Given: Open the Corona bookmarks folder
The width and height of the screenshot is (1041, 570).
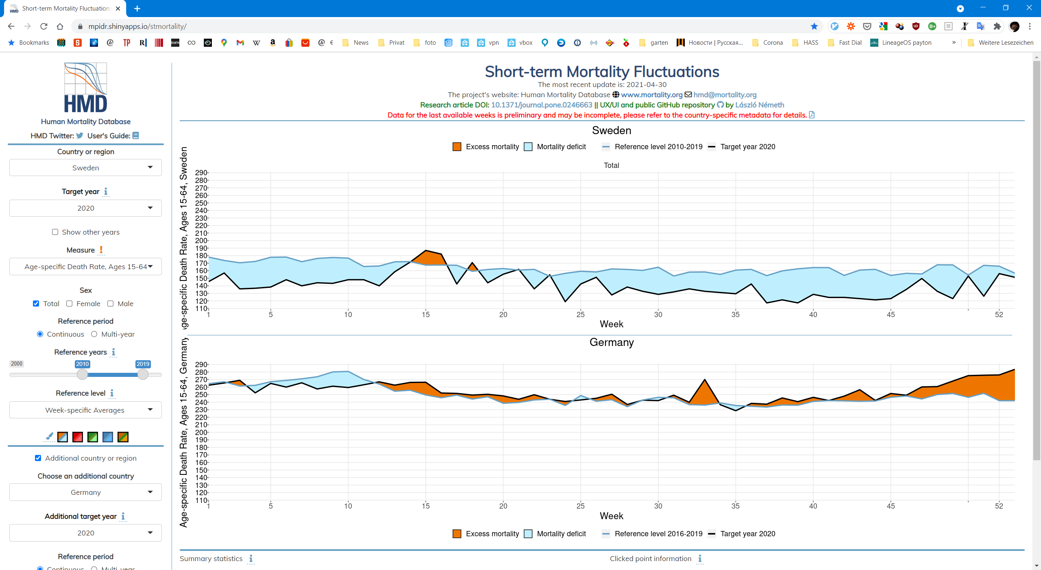Looking at the screenshot, I should click(767, 43).
